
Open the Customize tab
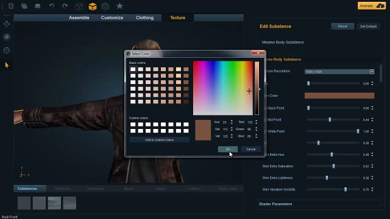point(112,18)
